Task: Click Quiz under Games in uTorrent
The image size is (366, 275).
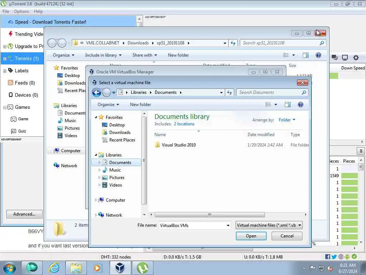Action: (x=22, y=131)
